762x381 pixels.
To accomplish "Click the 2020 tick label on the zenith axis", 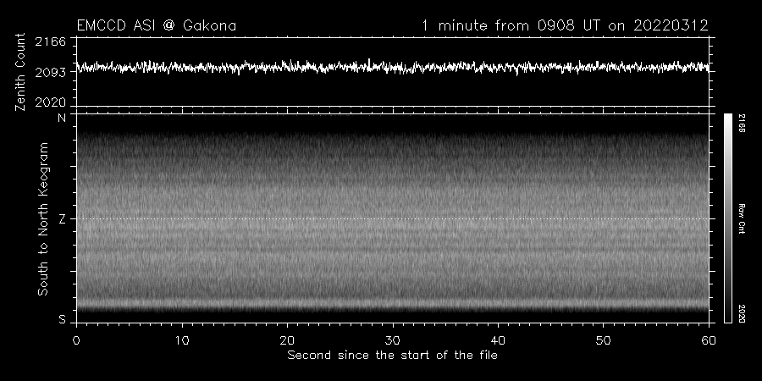I will coord(51,102).
